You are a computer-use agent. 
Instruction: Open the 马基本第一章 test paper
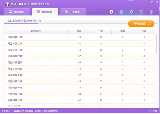pyautogui.click(x=80, y=37)
